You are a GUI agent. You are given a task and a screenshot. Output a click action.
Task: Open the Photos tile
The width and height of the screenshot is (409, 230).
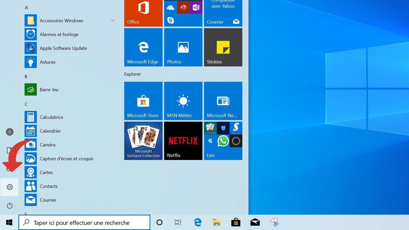click(183, 47)
